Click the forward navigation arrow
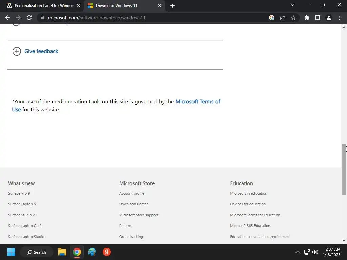 [18, 18]
